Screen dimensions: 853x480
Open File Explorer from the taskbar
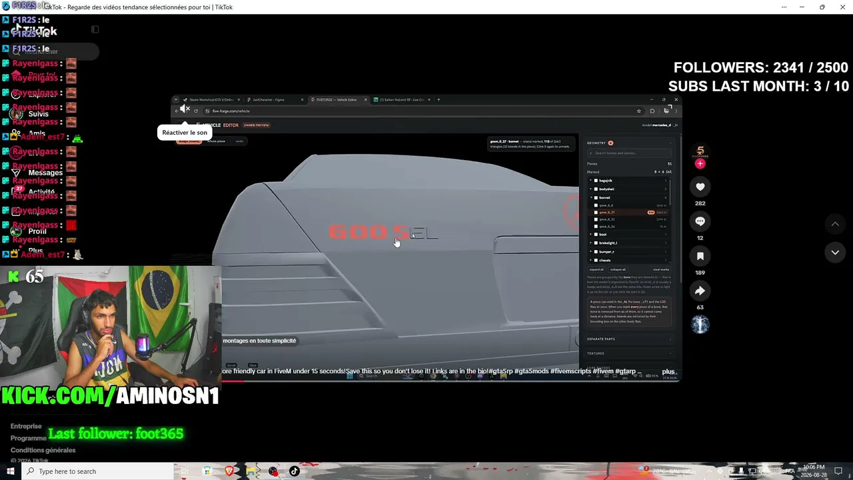[251, 471]
